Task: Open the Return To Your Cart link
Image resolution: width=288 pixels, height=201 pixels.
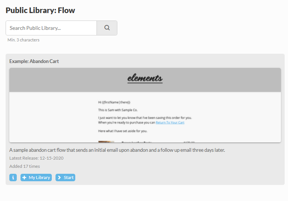Action: click(x=170, y=122)
